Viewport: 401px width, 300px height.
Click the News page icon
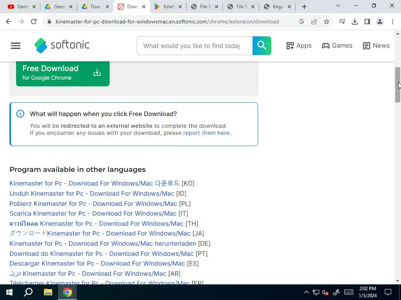367,46
